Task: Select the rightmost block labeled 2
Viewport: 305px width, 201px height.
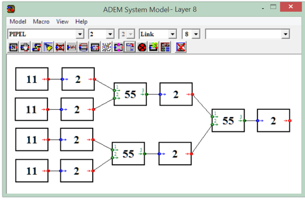Action: pyautogui.click(x=273, y=120)
